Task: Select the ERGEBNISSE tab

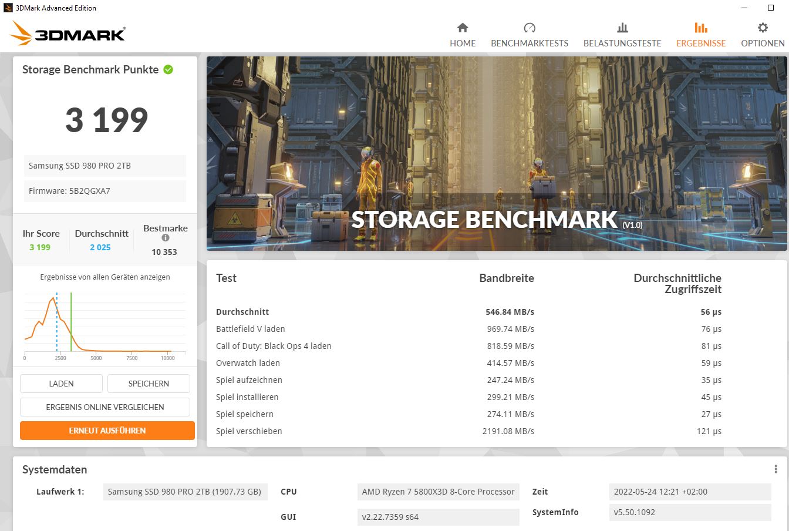Action: (x=701, y=35)
